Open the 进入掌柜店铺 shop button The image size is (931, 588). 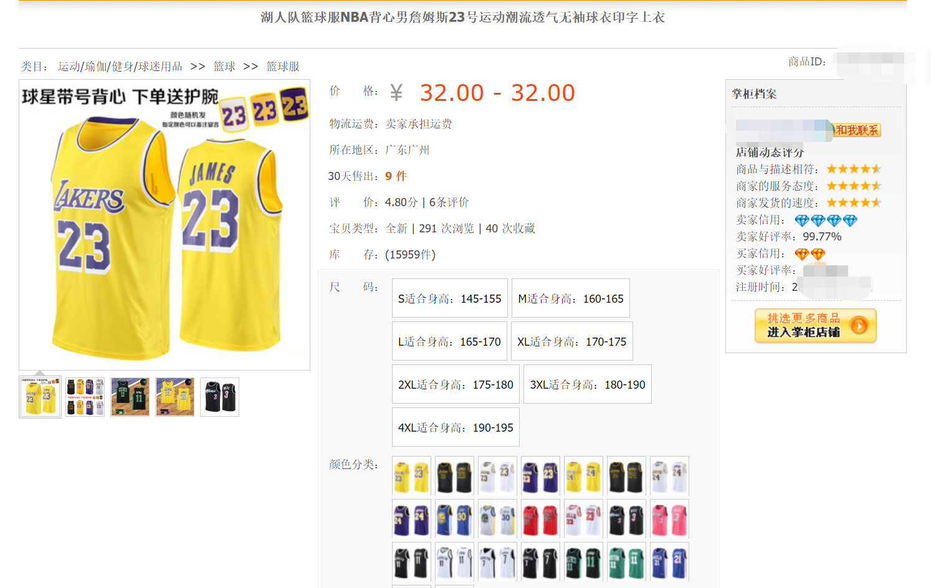coord(815,326)
